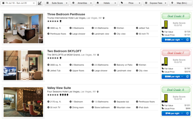
Task: Click Four Seasons Hotel Las Vegas name
Action: point(64,92)
